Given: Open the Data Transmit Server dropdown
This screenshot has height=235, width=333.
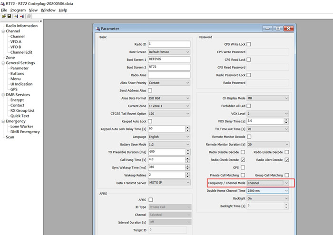Looking at the screenshot, I should pyautogui.click(x=169, y=183).
